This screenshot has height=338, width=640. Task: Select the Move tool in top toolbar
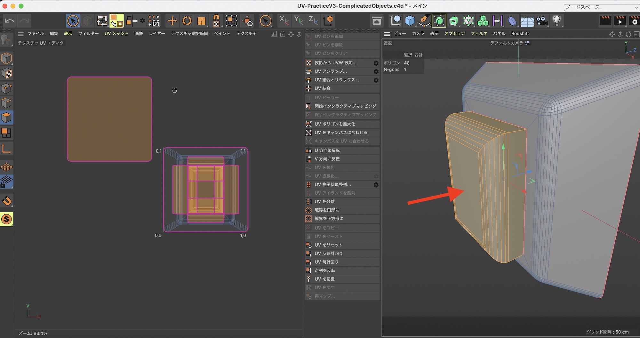tap(172, 21)
